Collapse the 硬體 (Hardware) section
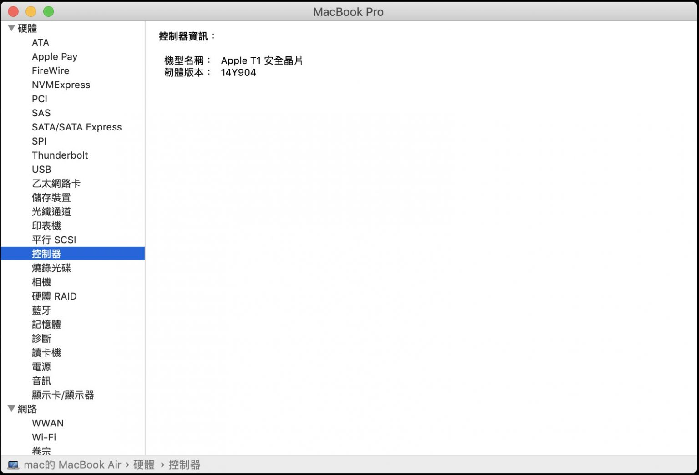 click(x=11, y=28)
